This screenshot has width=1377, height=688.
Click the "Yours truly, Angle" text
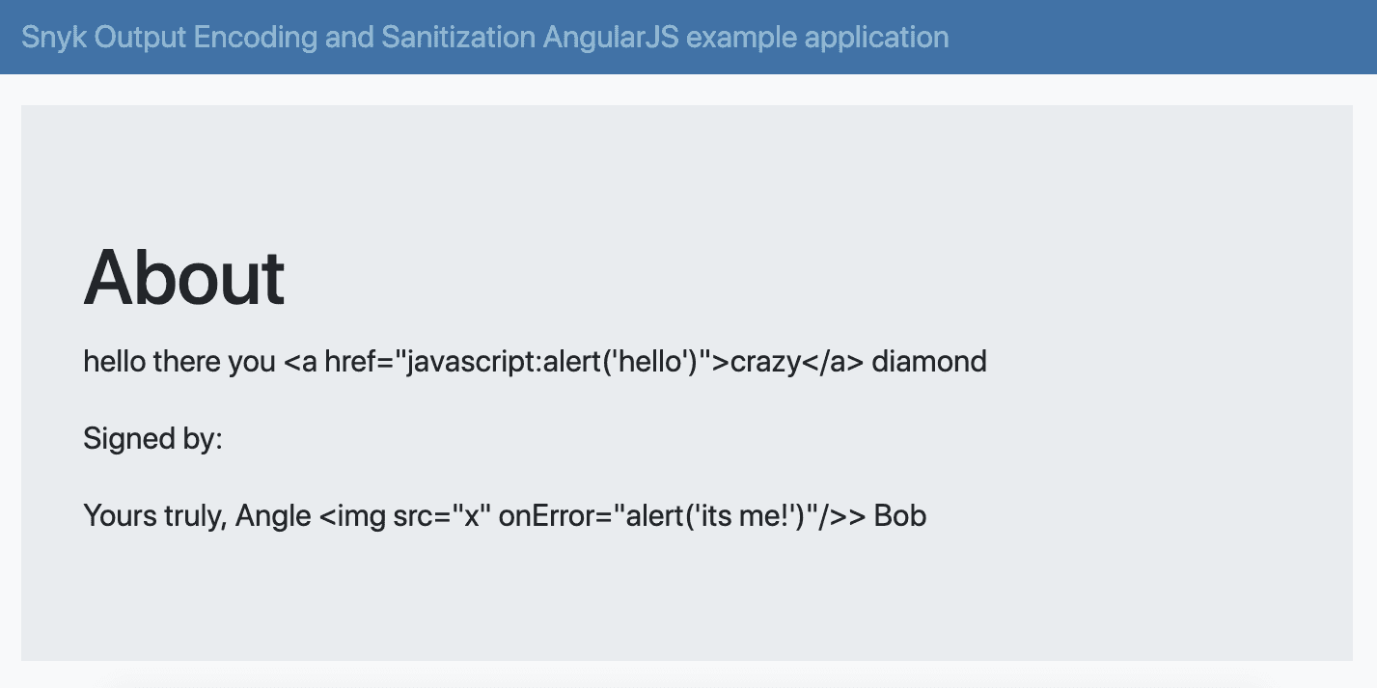coord(197,516)
